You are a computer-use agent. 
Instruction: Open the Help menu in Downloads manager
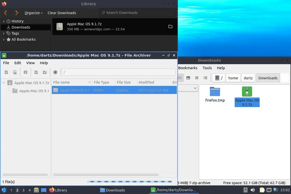pos(221,68)
